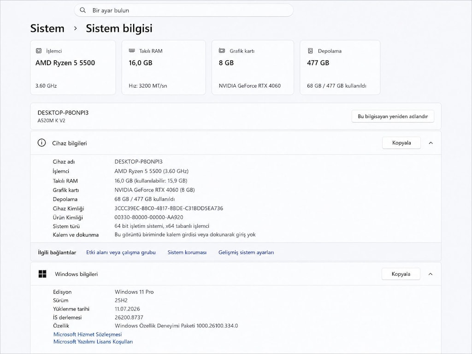The height and width of the screenshot is (354, 472).
Task: Open Etki alanı veya çalışma grubu link
Action: tap(121, 252)
